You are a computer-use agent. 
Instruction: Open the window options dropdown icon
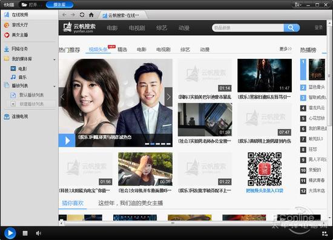(x=298, y=5)
